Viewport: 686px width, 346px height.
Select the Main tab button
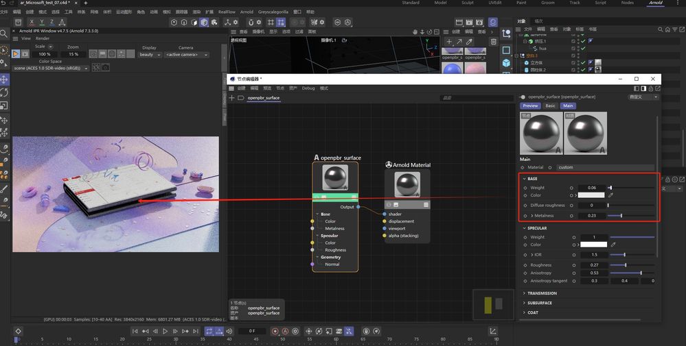point(568,106)
